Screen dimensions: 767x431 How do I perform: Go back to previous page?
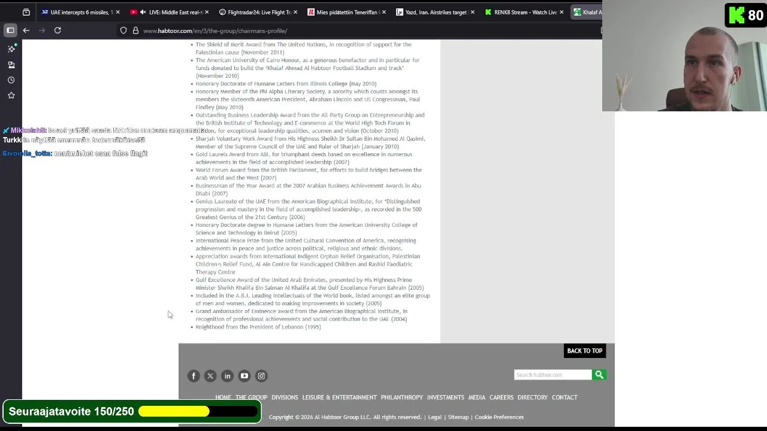click(x=26, y=30)
